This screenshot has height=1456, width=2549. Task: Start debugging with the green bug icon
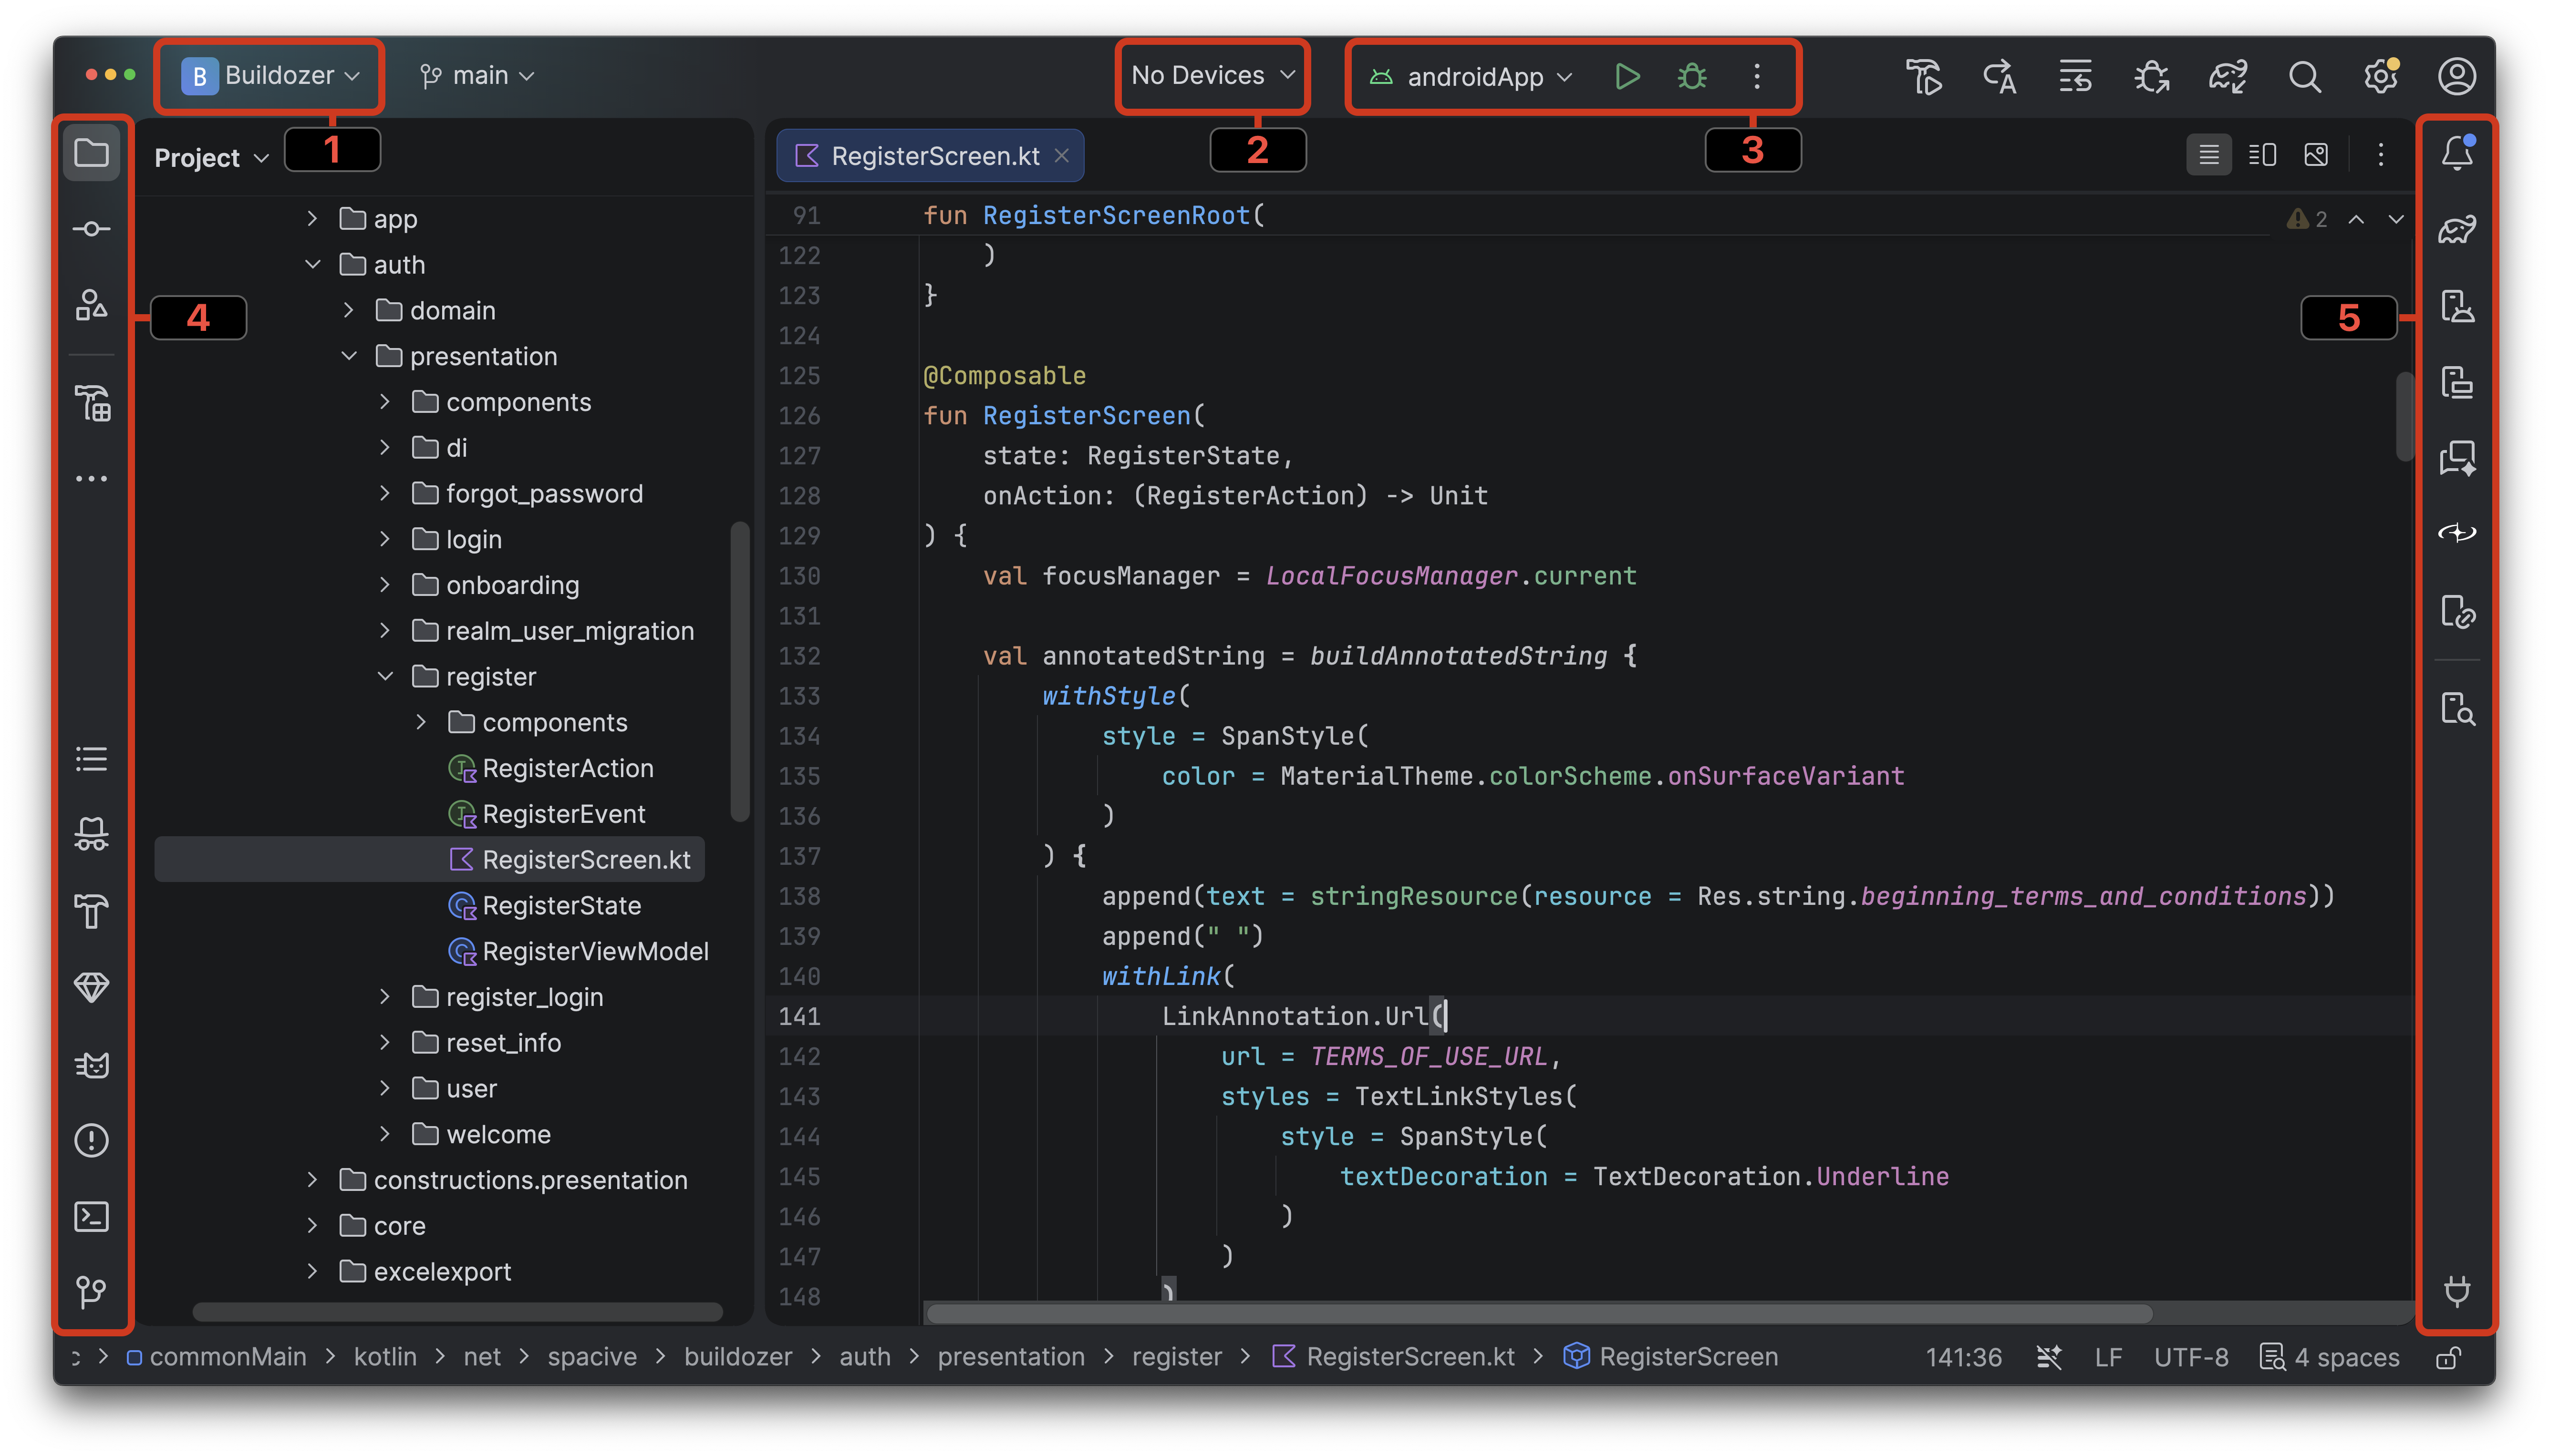(x=1693, y=77)
